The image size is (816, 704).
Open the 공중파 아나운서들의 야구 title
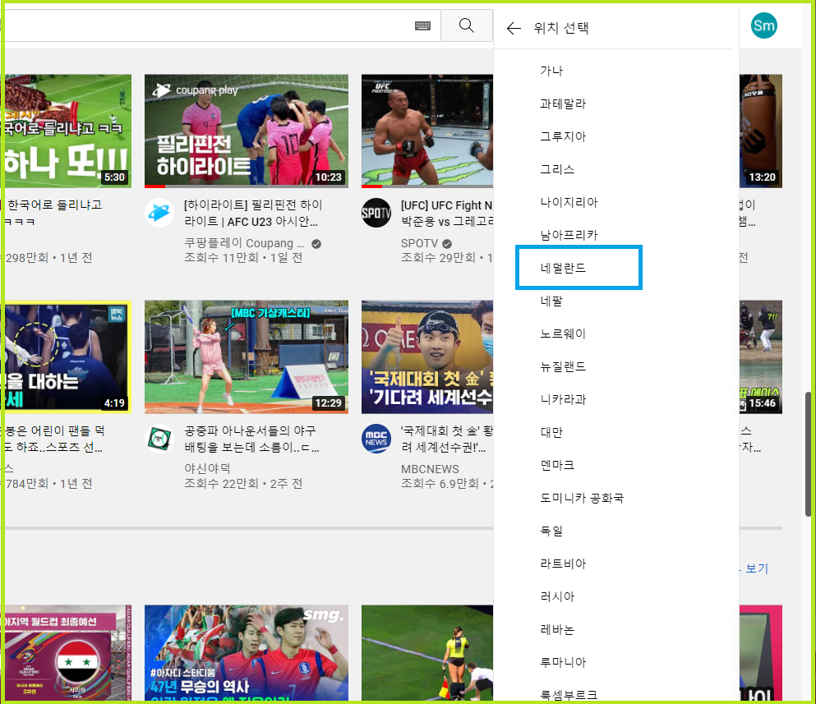(251, 439)
